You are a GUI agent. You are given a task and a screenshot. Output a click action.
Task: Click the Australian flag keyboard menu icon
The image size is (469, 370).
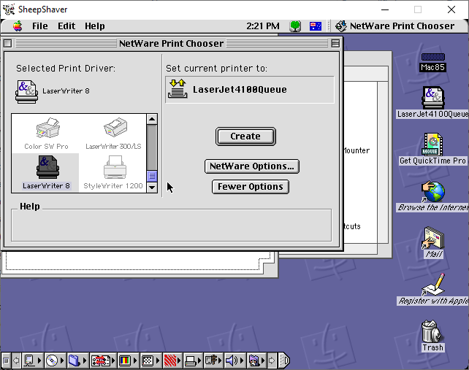(x=316, y=26)
